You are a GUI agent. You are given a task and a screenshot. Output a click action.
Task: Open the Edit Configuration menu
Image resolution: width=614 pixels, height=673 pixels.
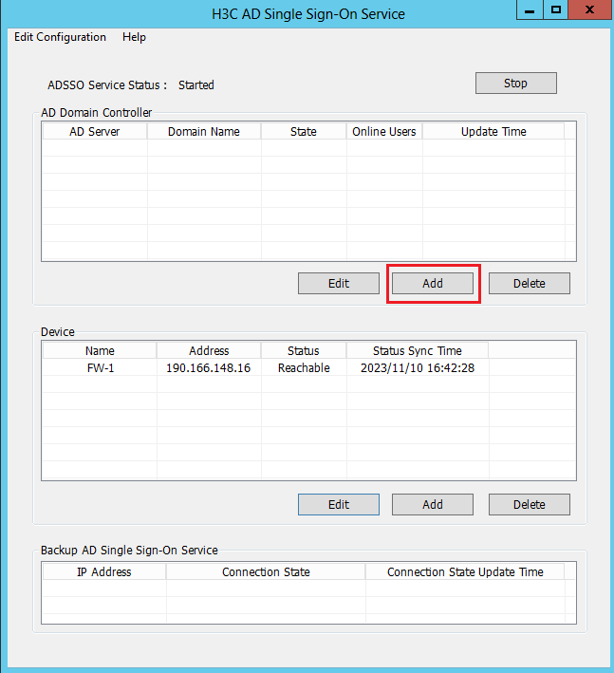(60, 37)
